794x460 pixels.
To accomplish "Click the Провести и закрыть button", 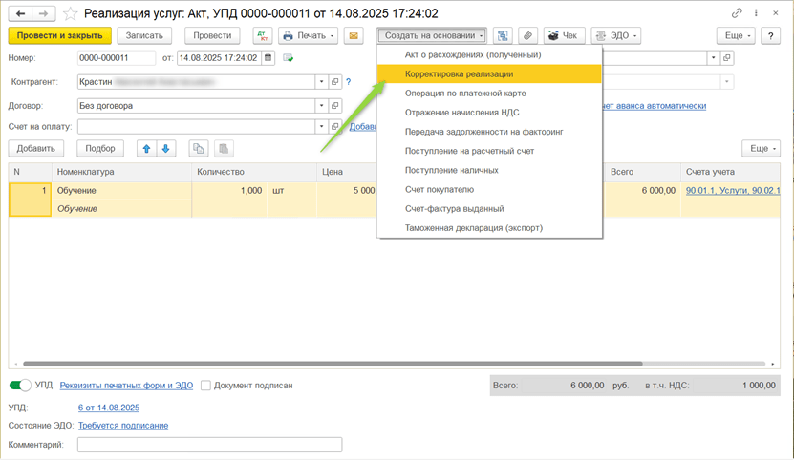I will (x=60, y=36).
